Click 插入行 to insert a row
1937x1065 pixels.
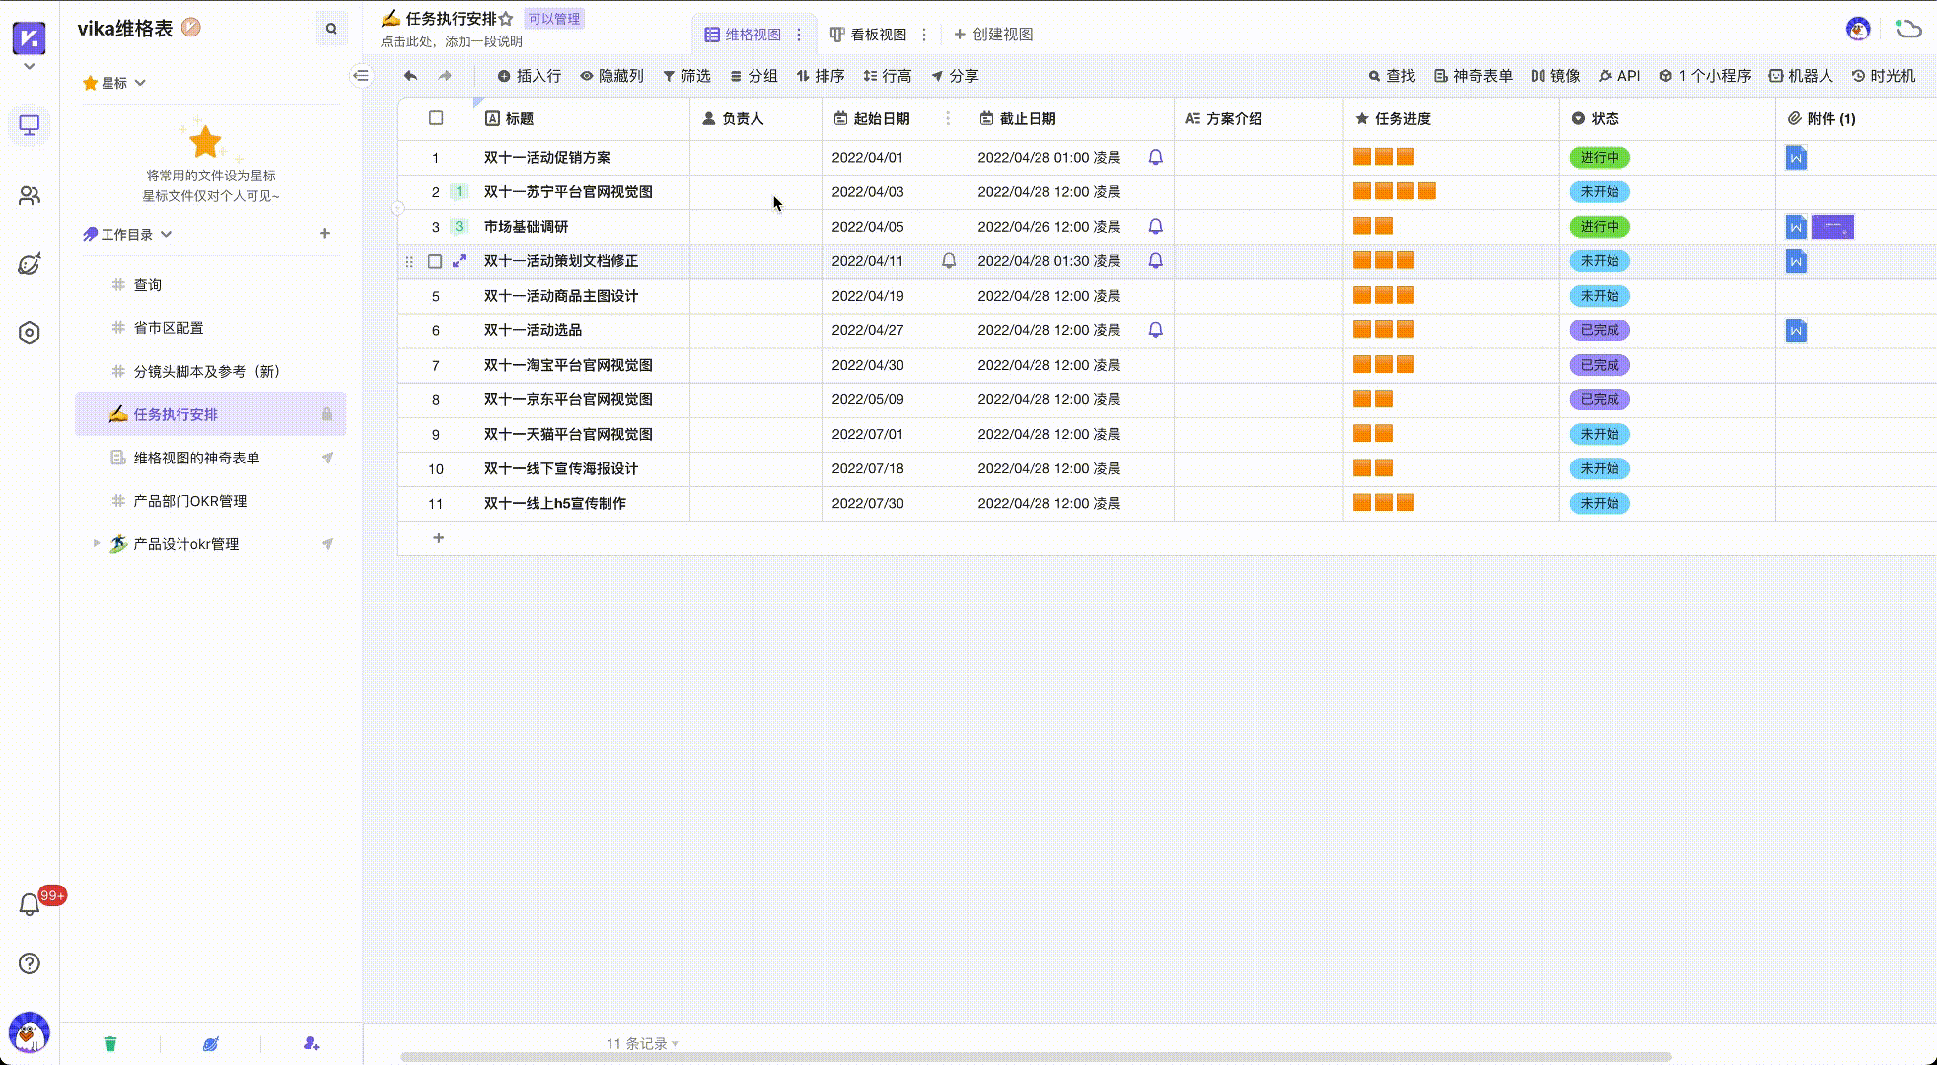click(x=529, y=76)
